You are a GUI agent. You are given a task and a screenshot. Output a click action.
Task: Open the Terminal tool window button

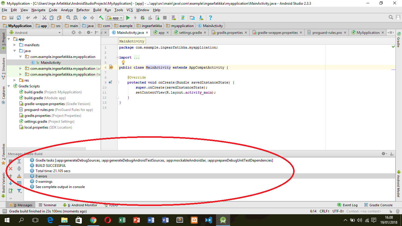47,205
